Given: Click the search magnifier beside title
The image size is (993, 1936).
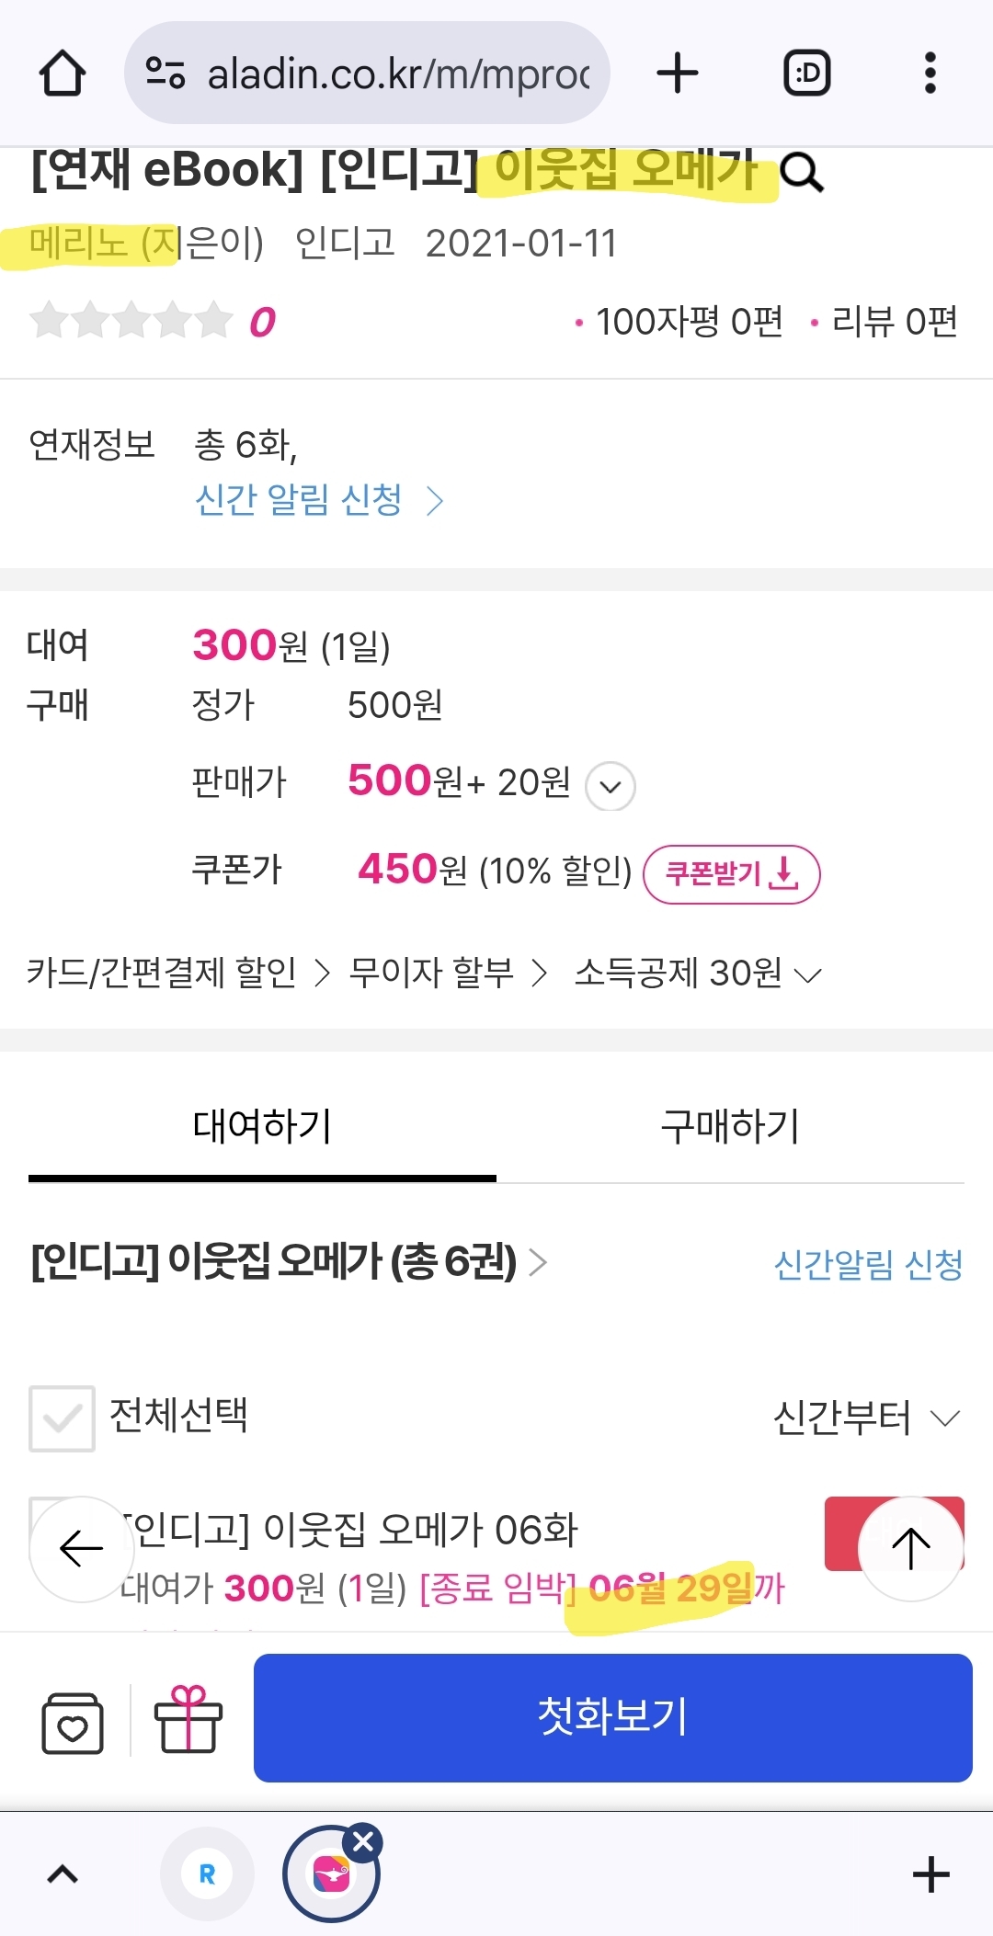Looking at the screenshot, I should click(x=802, y=172).
